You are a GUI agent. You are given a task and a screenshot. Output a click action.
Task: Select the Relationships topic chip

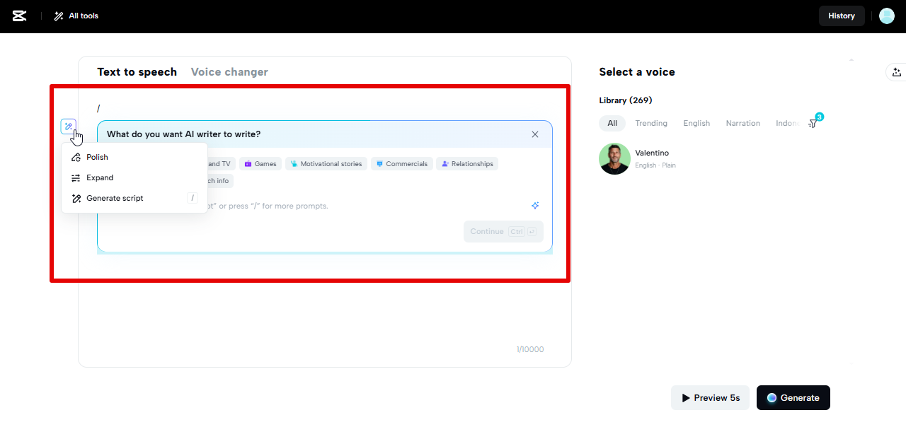[x=467, y=163]
